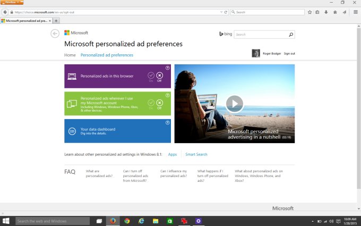
Task: Click the Firefox taskbar icon
Action: (113, 221)
